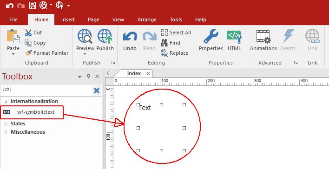This screenshot has height=169, width=329.
Task: Open the Customize Quick Access Toolbar arrow
Action: 69,5
